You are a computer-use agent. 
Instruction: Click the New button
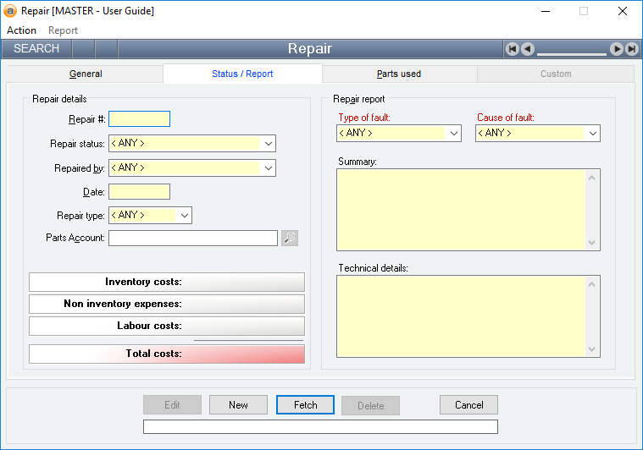click(238, 405)
